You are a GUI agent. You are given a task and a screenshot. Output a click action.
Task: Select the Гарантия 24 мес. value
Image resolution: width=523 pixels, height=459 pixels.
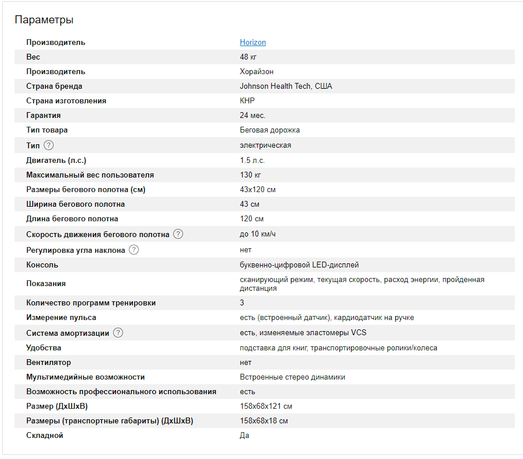coord(252,115)
